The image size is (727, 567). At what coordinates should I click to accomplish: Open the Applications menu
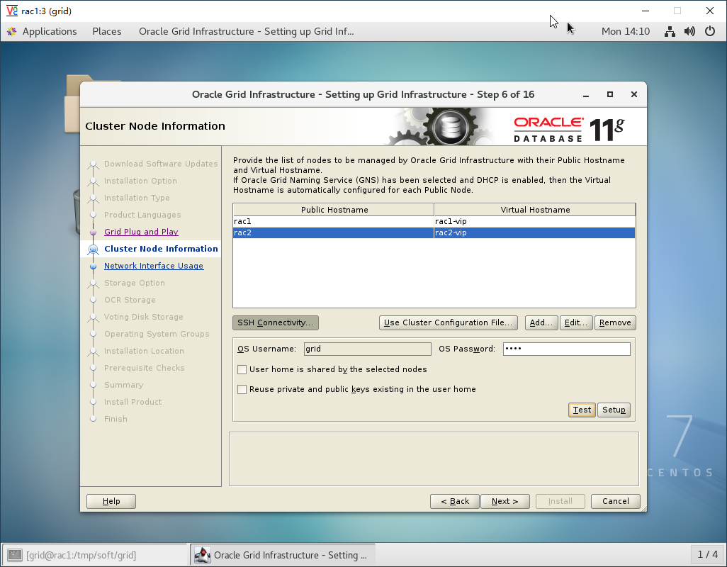coord(50,31)
